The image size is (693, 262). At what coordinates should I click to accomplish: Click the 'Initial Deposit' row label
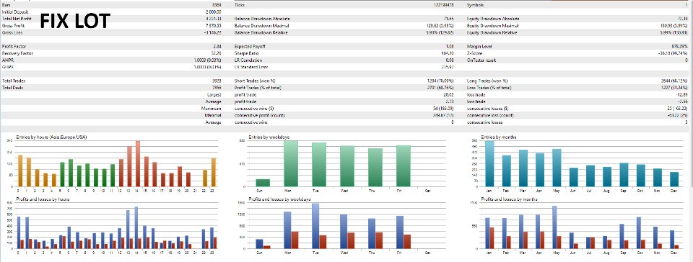coord(15,12)
